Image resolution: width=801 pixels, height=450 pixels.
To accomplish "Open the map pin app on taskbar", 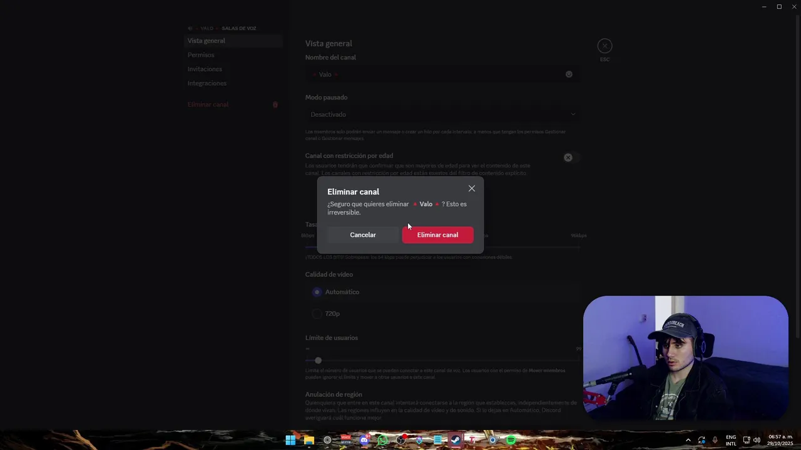I will tap(419, 440).
